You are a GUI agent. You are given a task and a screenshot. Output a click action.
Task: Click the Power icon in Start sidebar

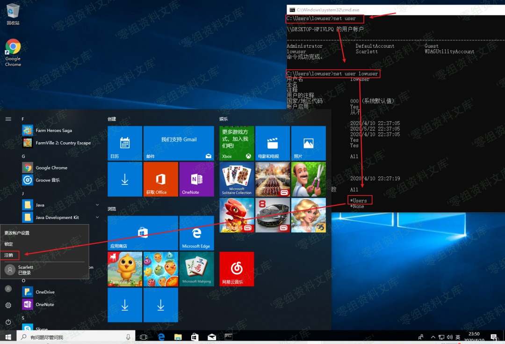pos(8,322)
